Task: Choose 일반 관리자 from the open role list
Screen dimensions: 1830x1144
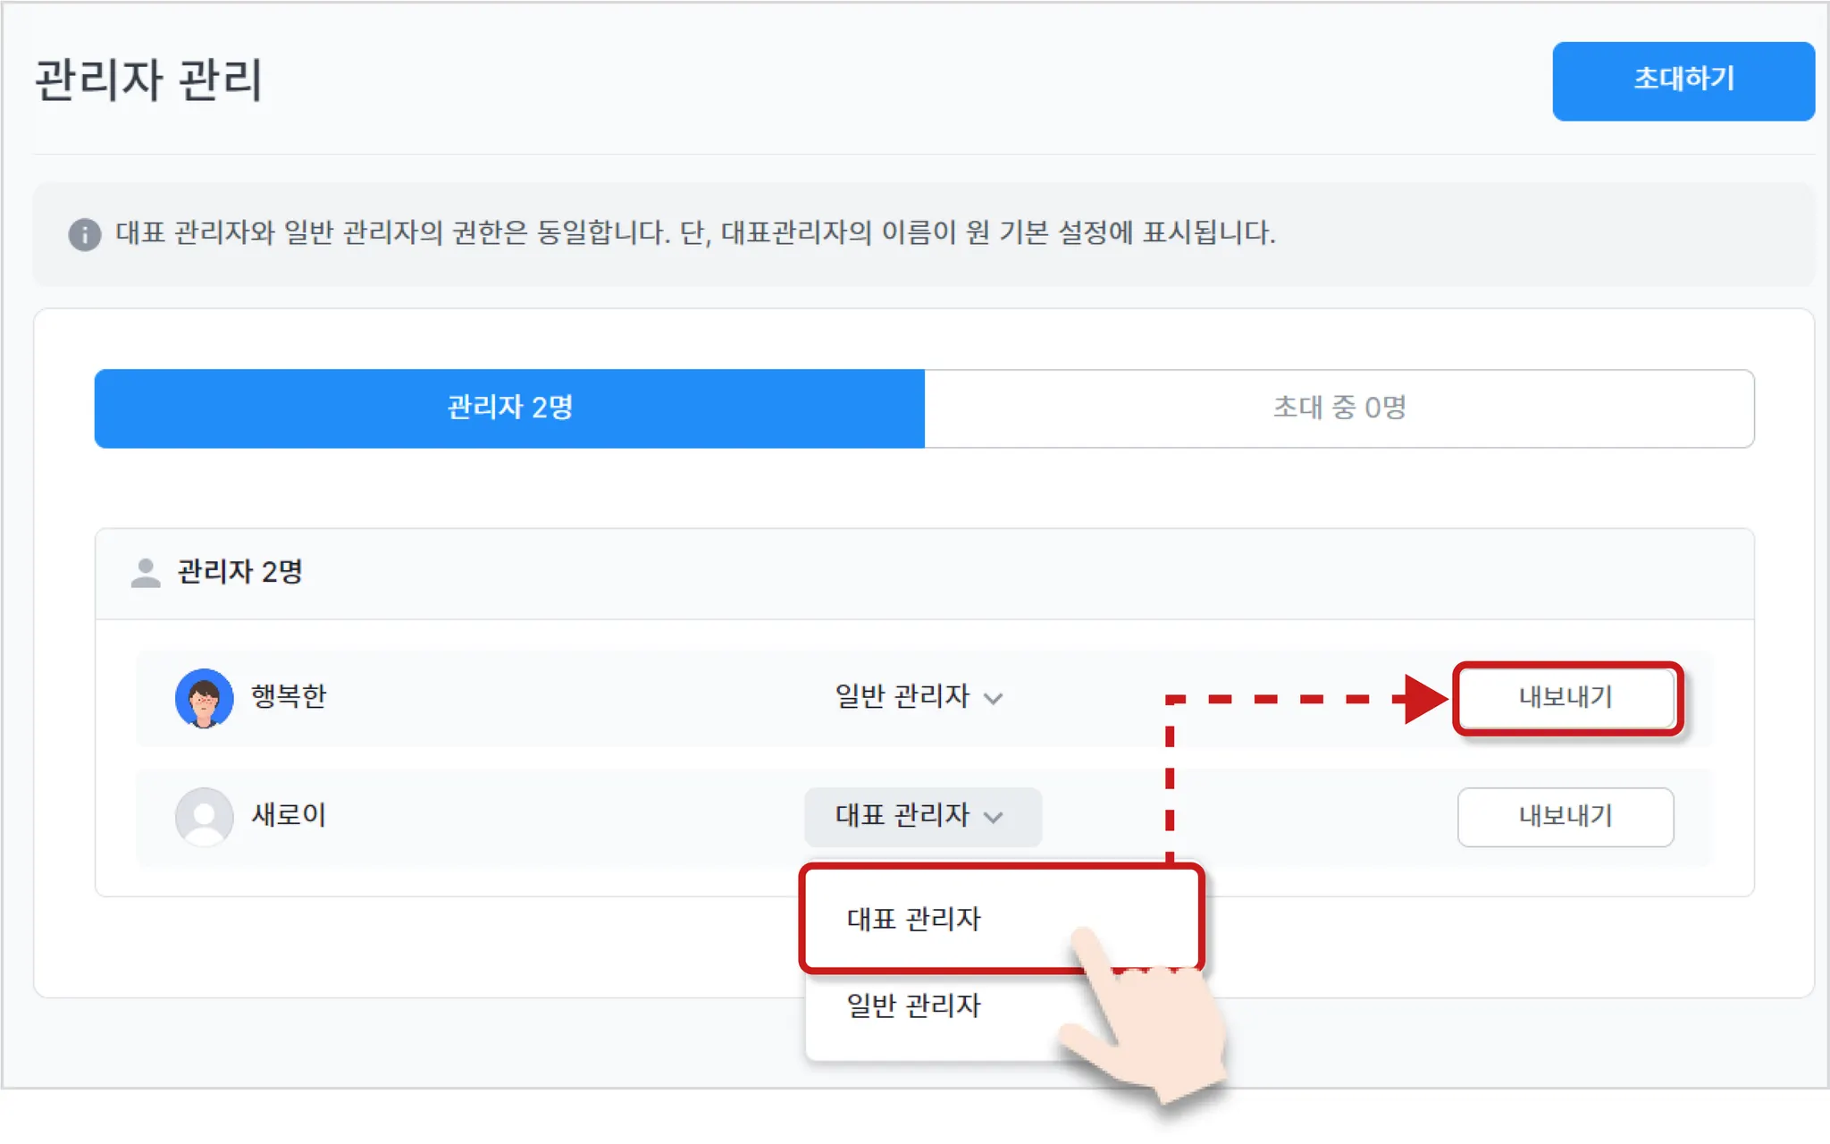Action: 913,1006
